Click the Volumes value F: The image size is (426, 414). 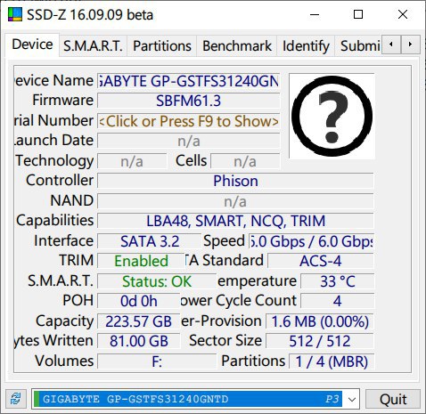coord(157,361)
